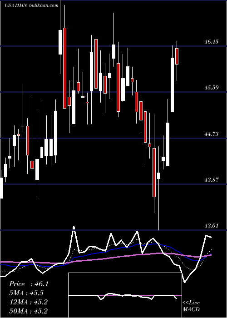The width and height of the screenshot is (227, 318).
Task: Click the last red candlestick near 46.45
Action: (x=177, y=56)
